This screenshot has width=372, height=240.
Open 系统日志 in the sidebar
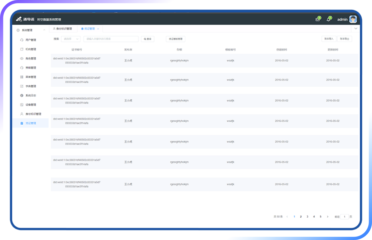tap(31, 96)
